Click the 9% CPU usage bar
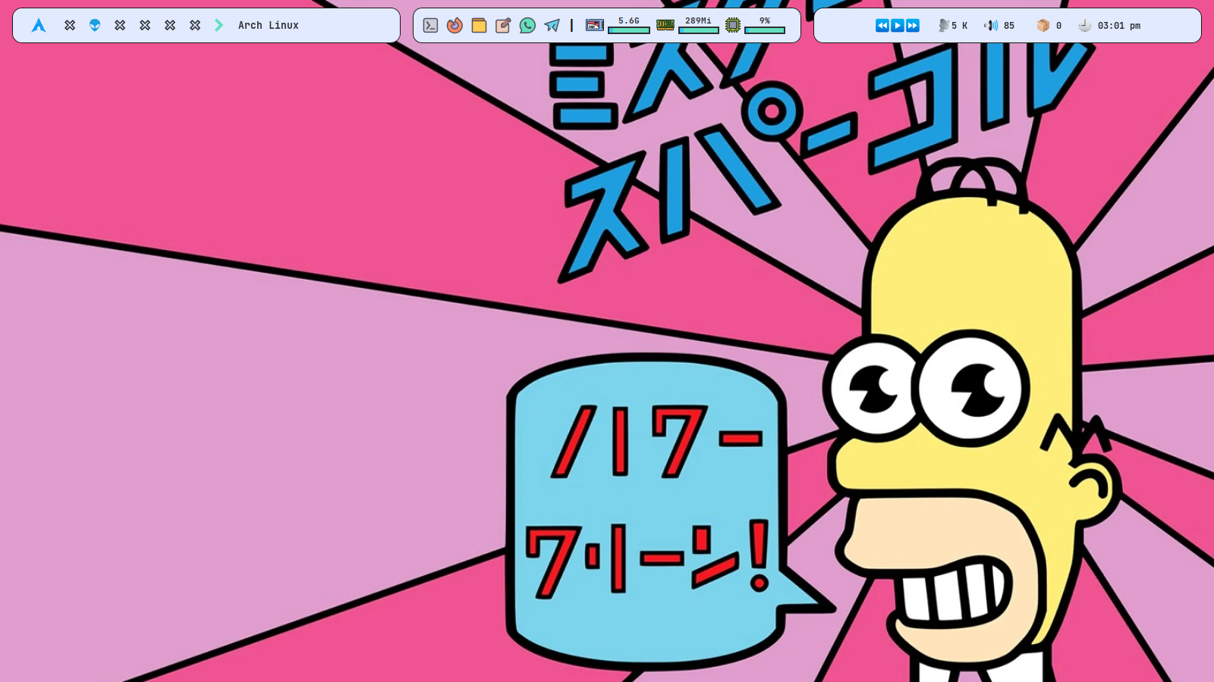Viewport: 1214px width, 682px height. tap(765, 30)
